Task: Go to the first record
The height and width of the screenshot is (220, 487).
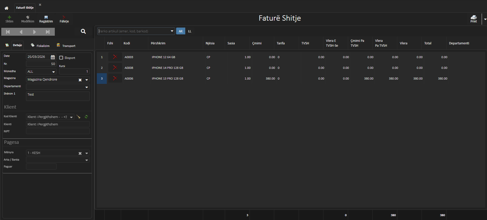Action: [8, 32]
